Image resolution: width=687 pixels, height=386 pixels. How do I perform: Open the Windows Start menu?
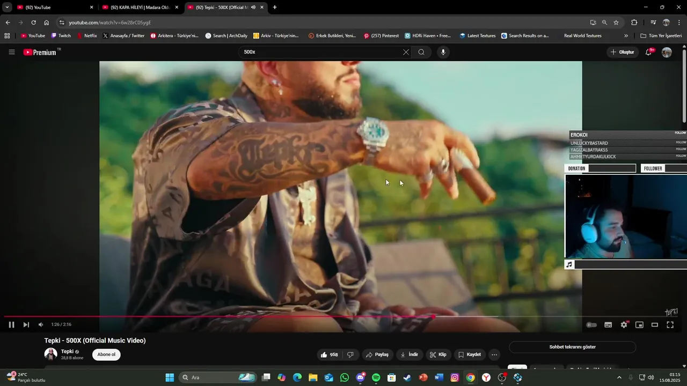[x=170, y=377]
